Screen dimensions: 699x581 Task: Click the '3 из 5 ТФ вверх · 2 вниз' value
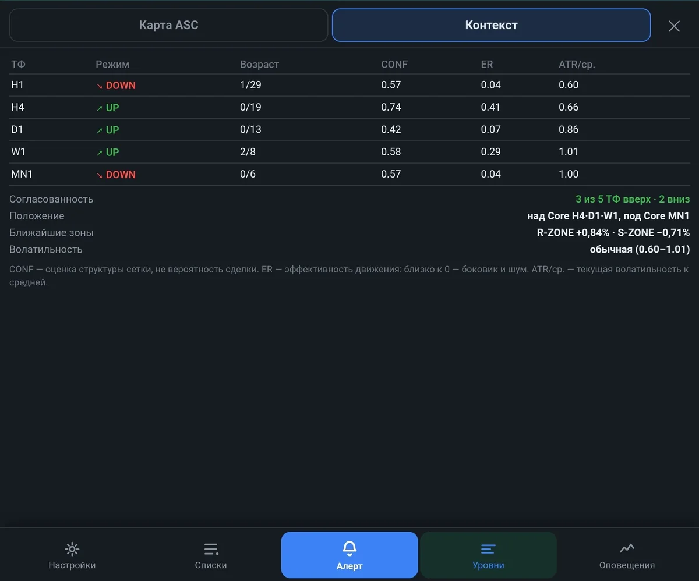(x=633, y=199)
